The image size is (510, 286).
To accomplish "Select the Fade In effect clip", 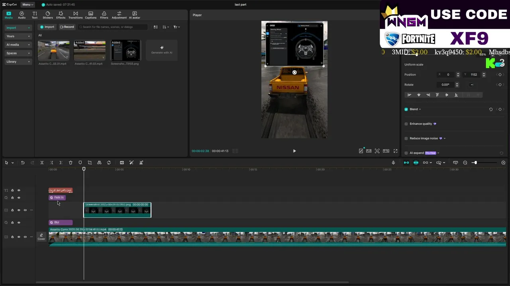I will pos(57,197).
